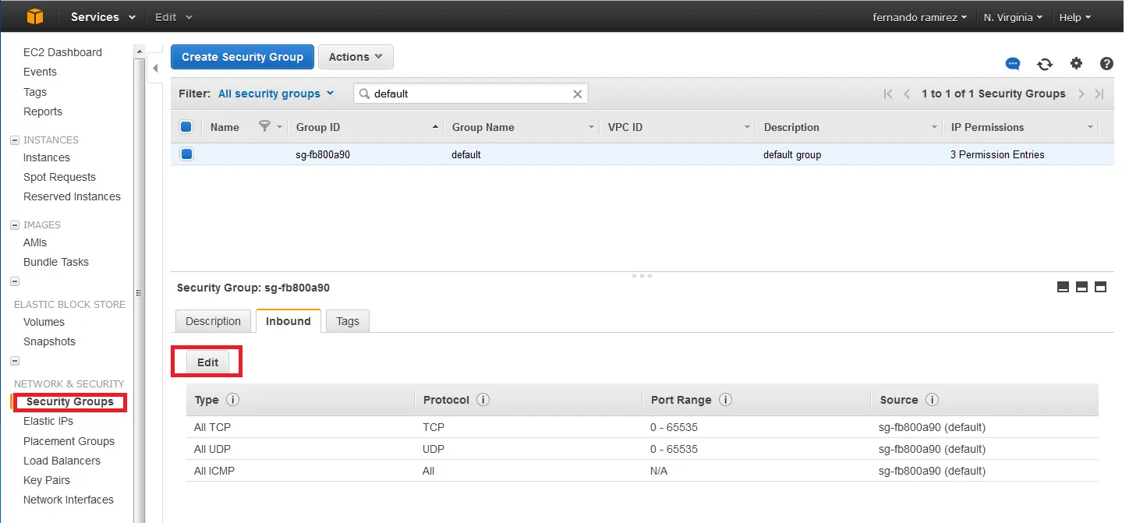Open the feedback chat bubble icon

pos(1013,64)
